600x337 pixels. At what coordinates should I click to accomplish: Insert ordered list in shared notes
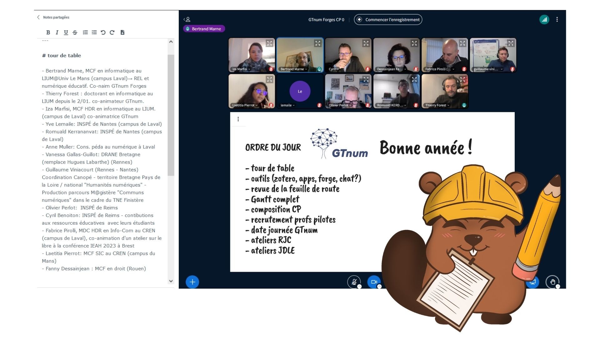point(85,32)
